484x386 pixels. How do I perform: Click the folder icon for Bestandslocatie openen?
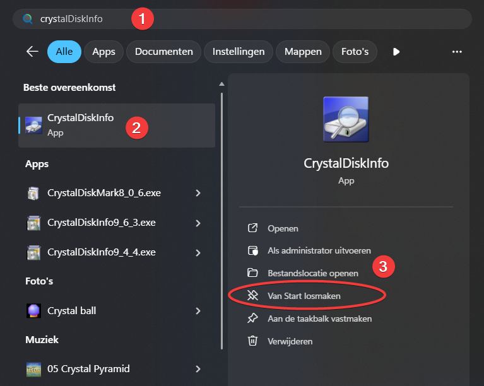pos(253,273)
